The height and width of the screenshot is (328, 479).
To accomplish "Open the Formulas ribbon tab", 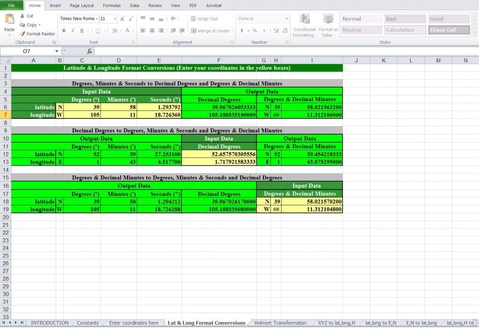I will click(x=112, y=6).
